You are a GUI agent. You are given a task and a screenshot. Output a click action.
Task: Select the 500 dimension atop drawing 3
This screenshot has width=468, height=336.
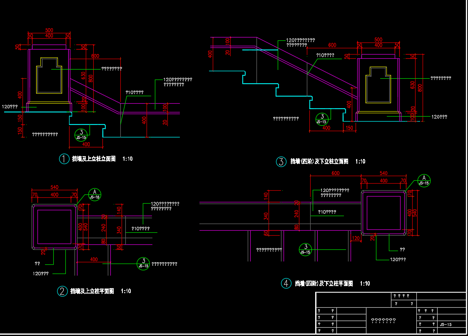pyautogui.click(x=378, y=40)
